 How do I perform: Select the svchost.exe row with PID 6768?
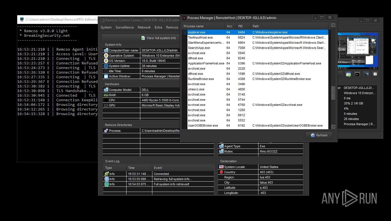(255, 105)
